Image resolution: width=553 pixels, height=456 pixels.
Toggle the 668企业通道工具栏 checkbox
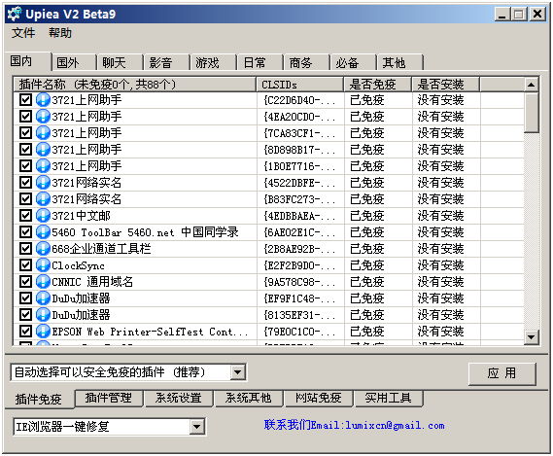pos(25,249)
